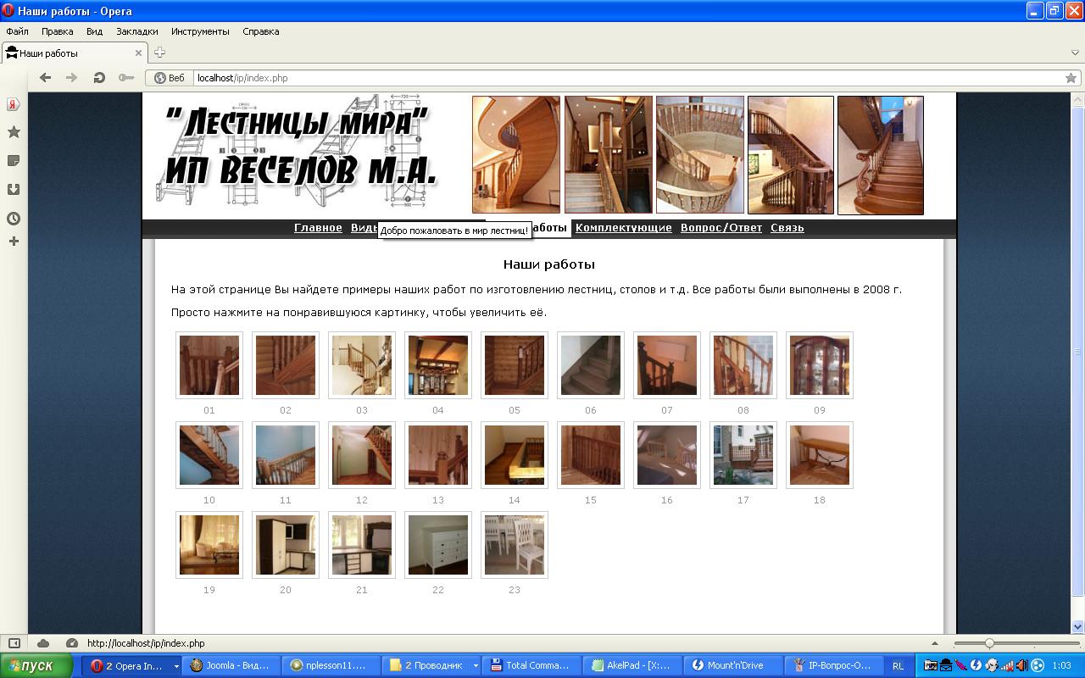Enlarge work thumbnail 14
This screenshot has height=678, width=1085.
click(515, 455)
